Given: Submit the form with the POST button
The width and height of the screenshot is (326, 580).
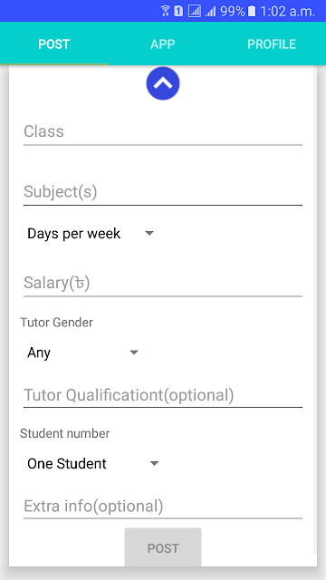Looking at the screenshot, I should (163, 547).
